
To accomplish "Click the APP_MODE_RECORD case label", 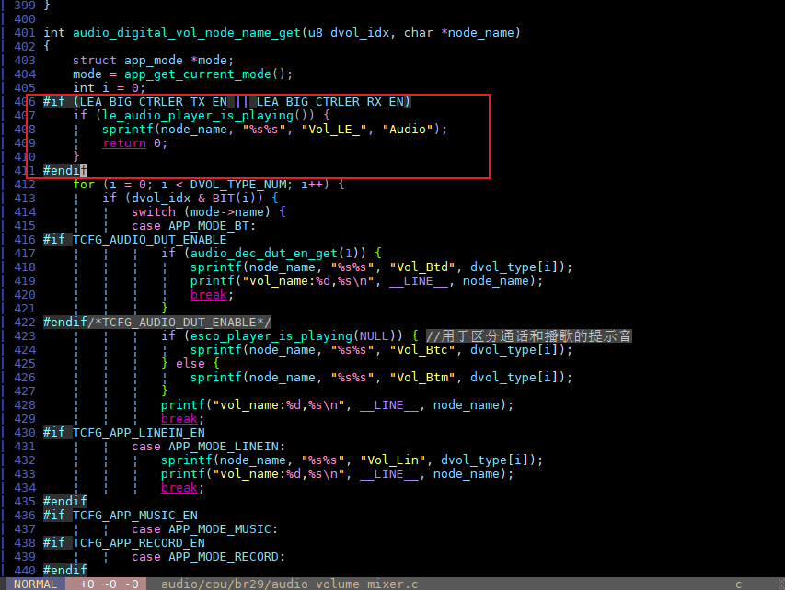I will point(224,557).
